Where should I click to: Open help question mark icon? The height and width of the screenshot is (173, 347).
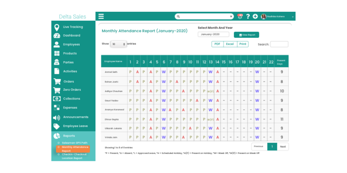pos(248,16)
